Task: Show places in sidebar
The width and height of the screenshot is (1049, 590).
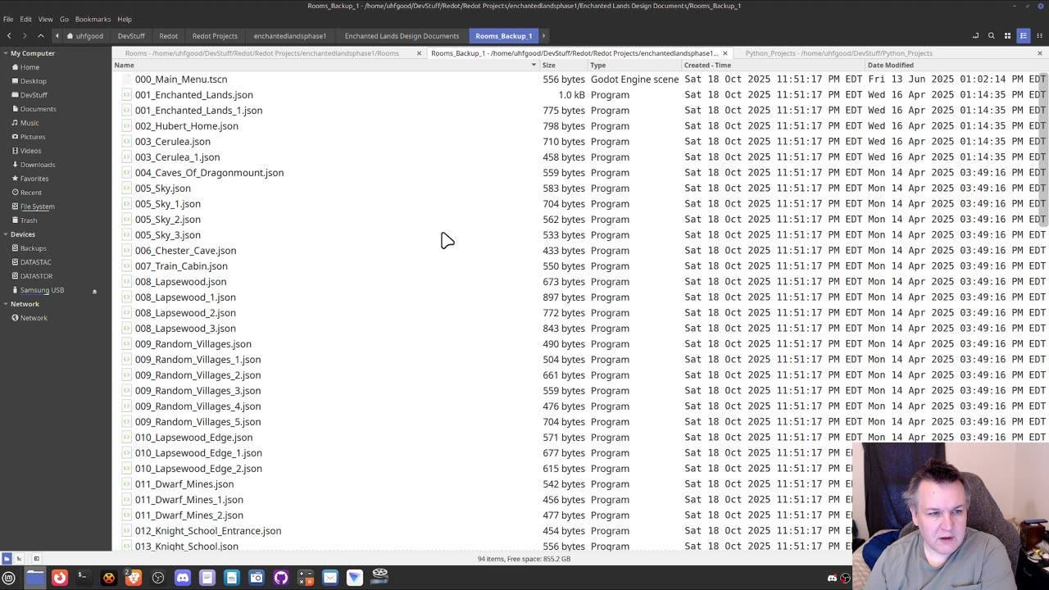Action: coord(7,559)
